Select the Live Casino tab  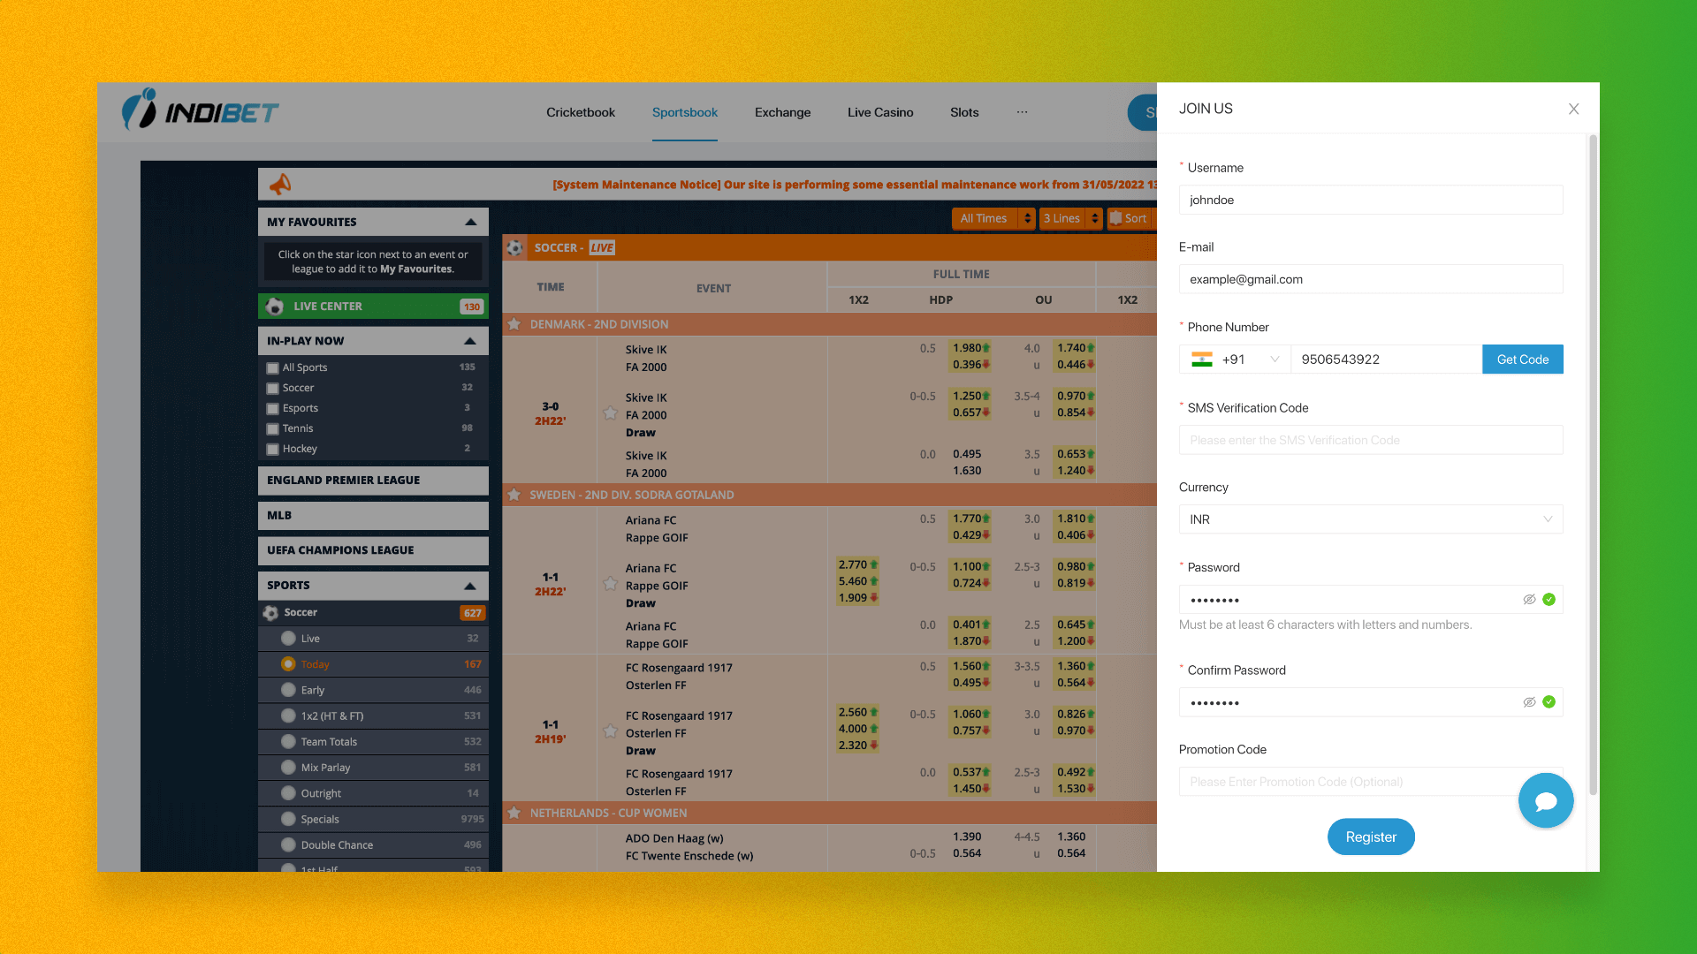click(x=880, y=112)
